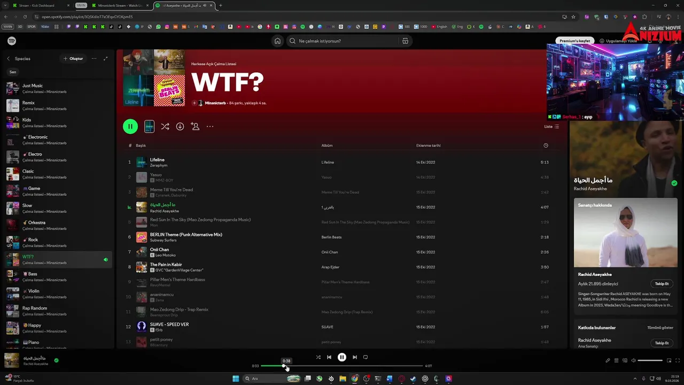Play the track Lifeline by Zeraphym
Viewport: 684px width, 385px height.
point(341,162)
